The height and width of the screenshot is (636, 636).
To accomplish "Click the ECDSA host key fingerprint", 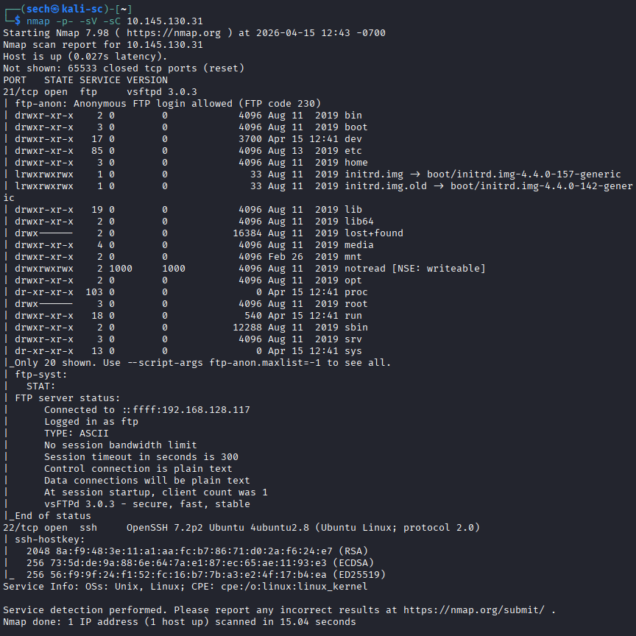I will 197,562.
